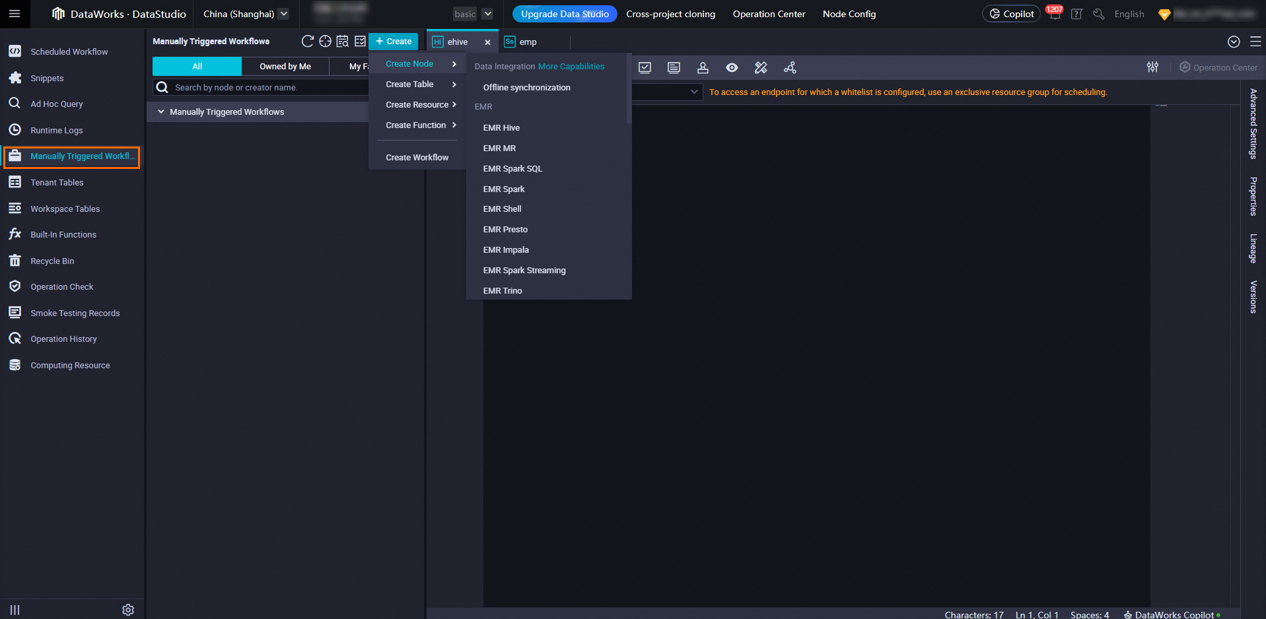Choose EMR Hive from node menu
Viewport: 1266px width, 619px height.
click(x=501, y=128)
